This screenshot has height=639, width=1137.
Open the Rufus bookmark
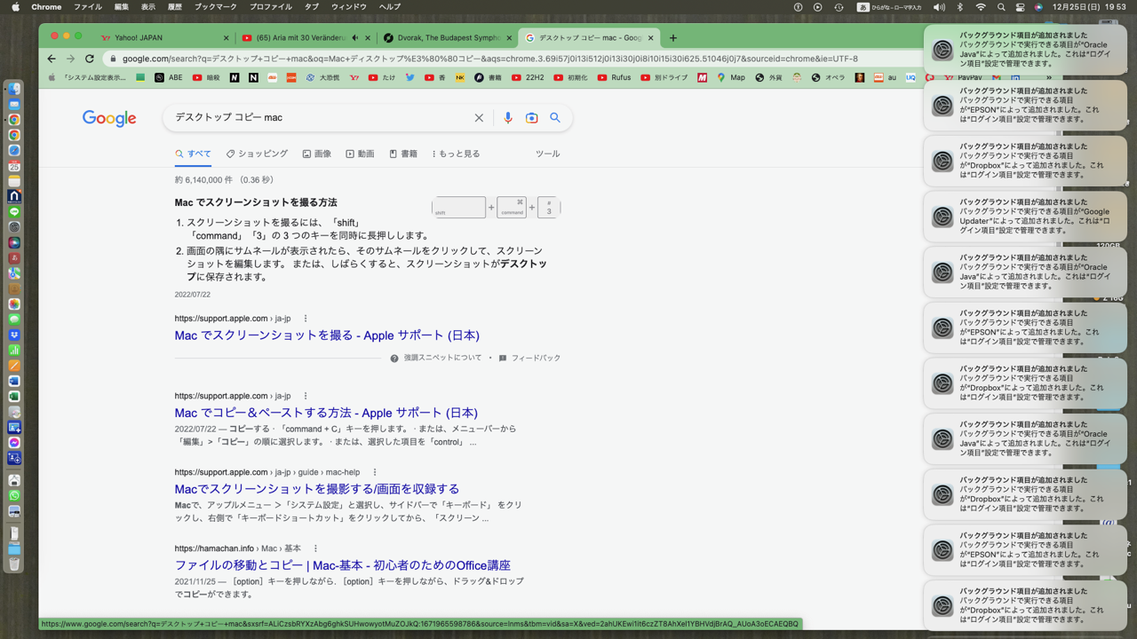[x=613, y=78]
